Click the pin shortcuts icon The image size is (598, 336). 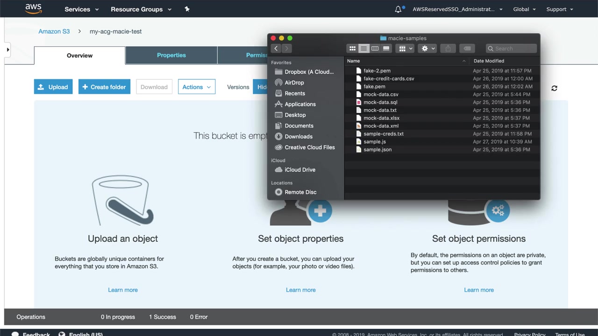pyautogui.click(x=187, y=9)
